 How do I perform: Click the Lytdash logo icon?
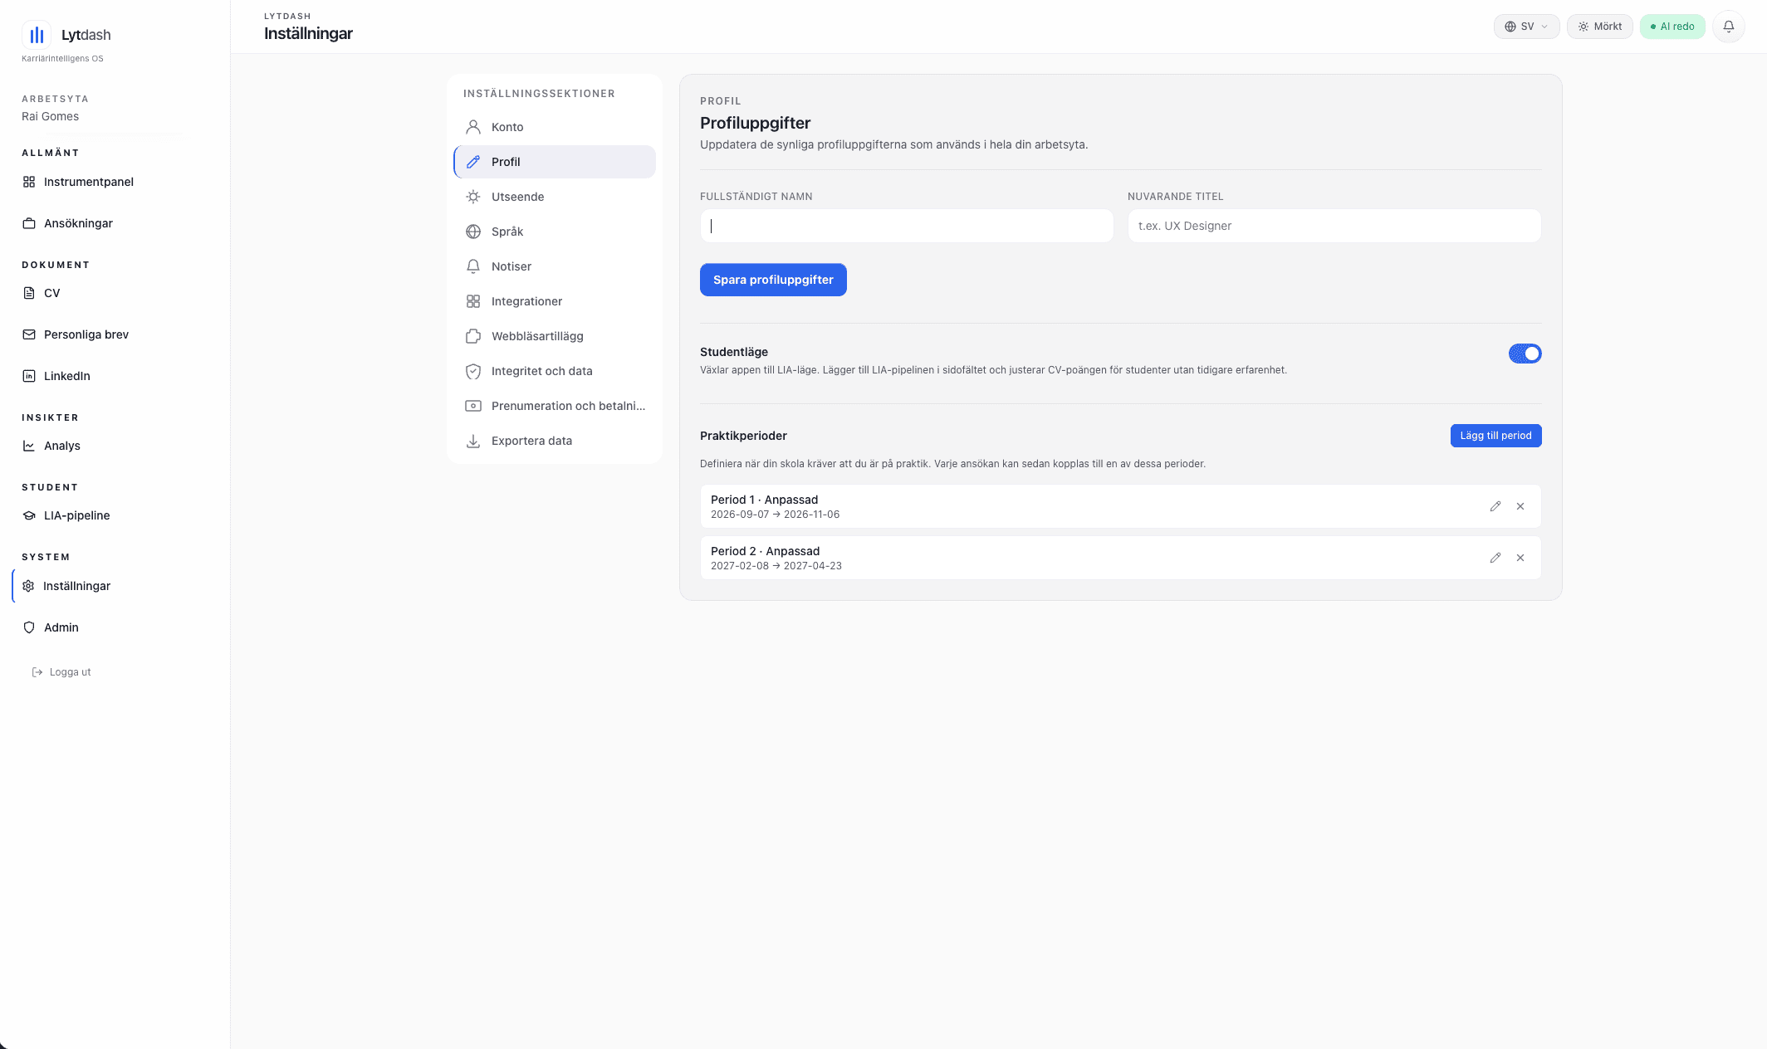37,35
